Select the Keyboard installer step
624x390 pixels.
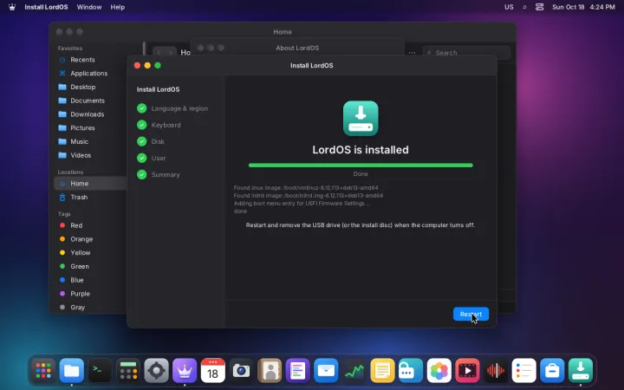tap(159, 125)
